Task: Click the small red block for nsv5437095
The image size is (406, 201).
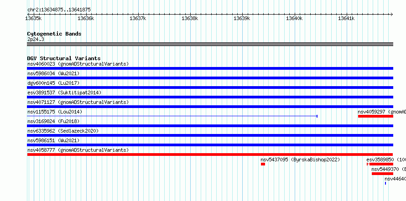Action: 263,164
